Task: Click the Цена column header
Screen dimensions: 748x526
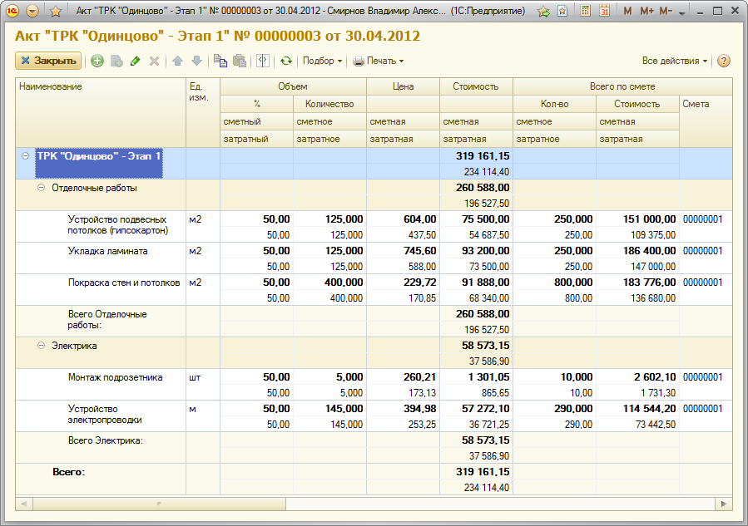Action: [403, 86]
